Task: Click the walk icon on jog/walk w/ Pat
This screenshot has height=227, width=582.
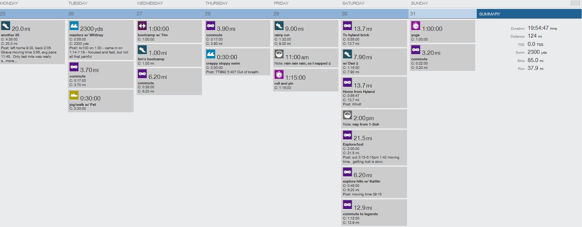Action: click(x=74, y=95)
